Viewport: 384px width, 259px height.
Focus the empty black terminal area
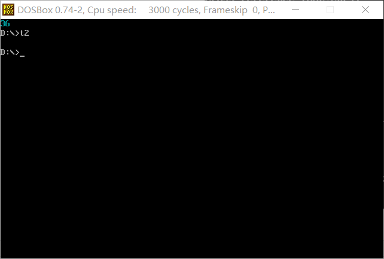click(x=192, y=157)
